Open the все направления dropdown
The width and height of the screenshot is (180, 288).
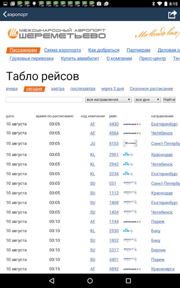108,99
